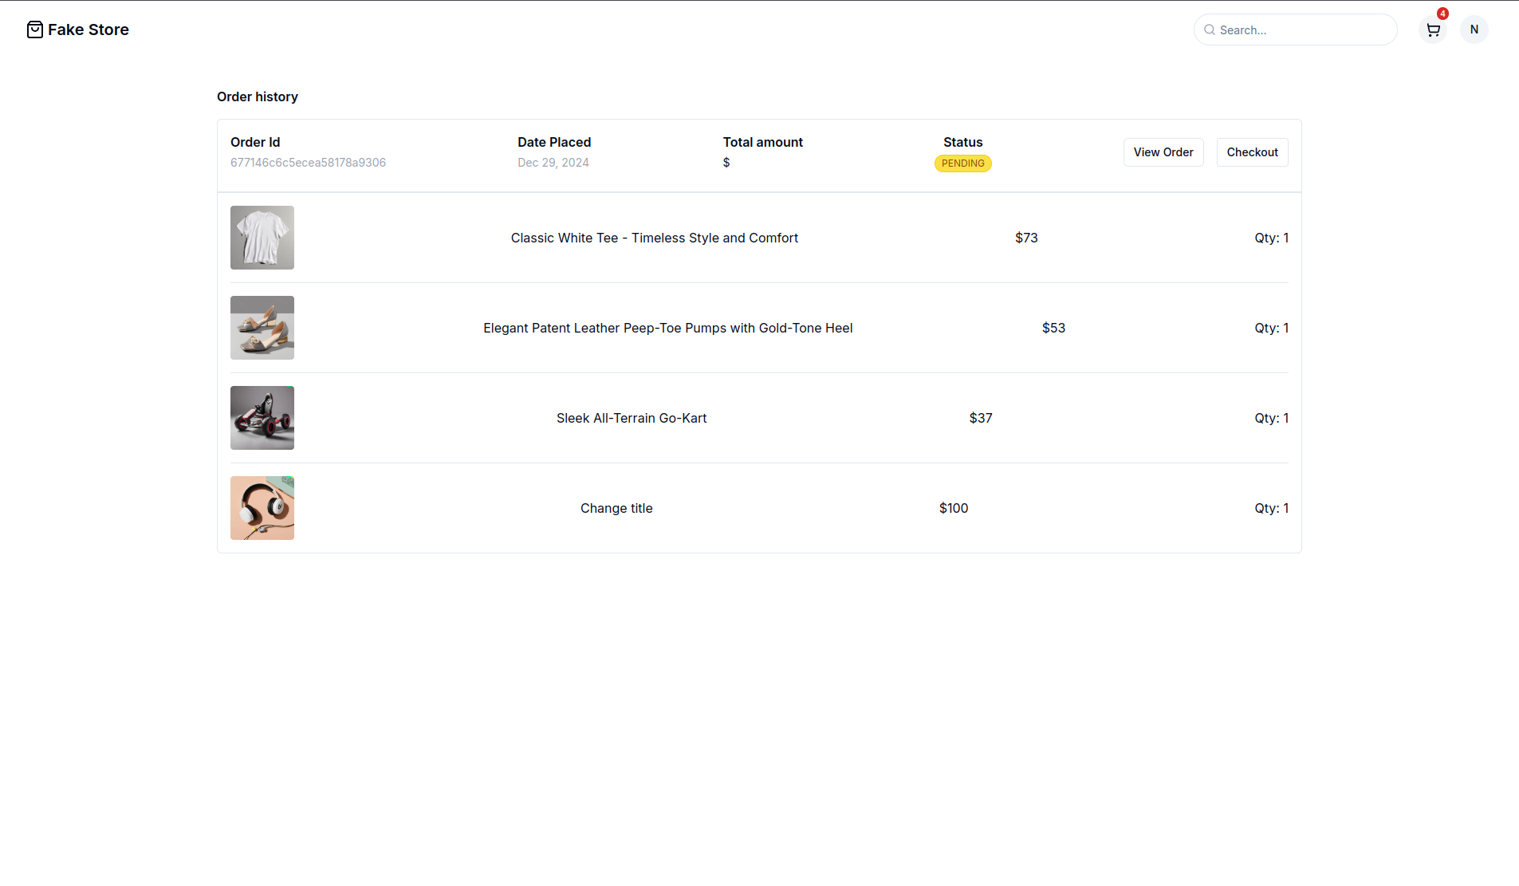This screenshot has height=886, width=1519.
Task: Click the Fake Store bag logo icon
Action: tap(35, 30)
